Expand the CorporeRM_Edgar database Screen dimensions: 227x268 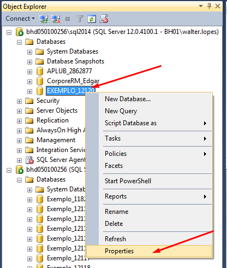coord(29,82)
